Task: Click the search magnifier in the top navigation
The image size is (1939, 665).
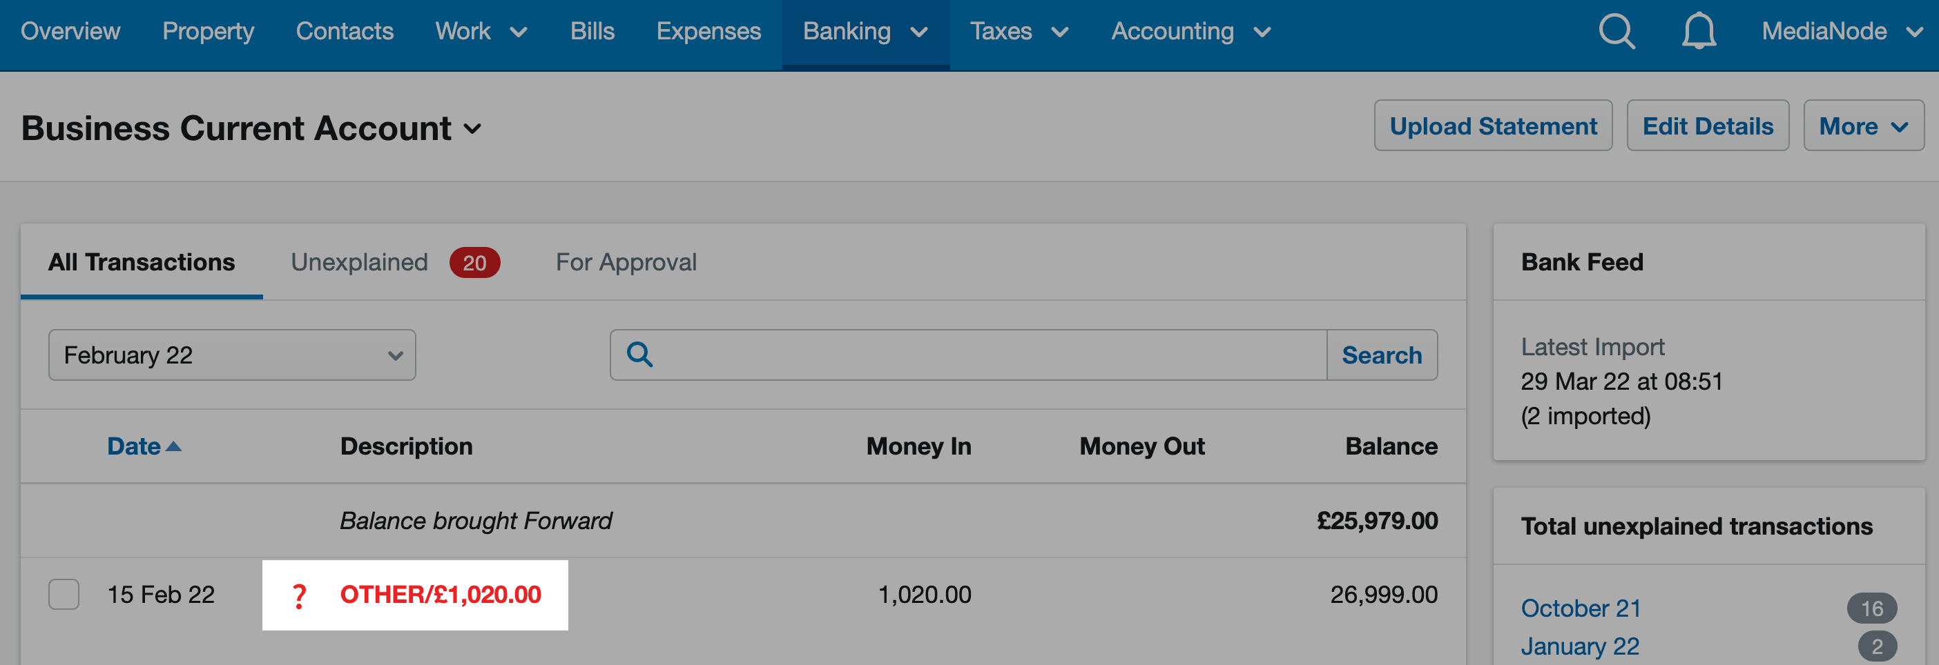Action: coord(1616,32)
